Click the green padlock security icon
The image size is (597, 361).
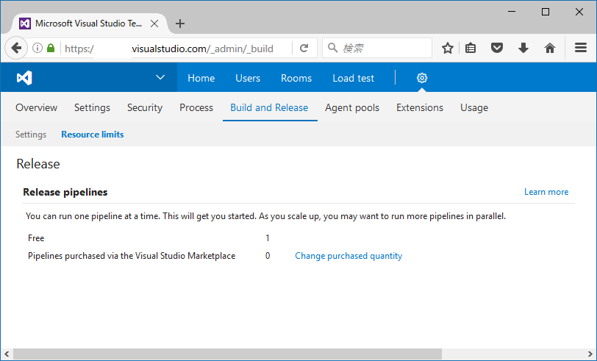click(51, 48)
